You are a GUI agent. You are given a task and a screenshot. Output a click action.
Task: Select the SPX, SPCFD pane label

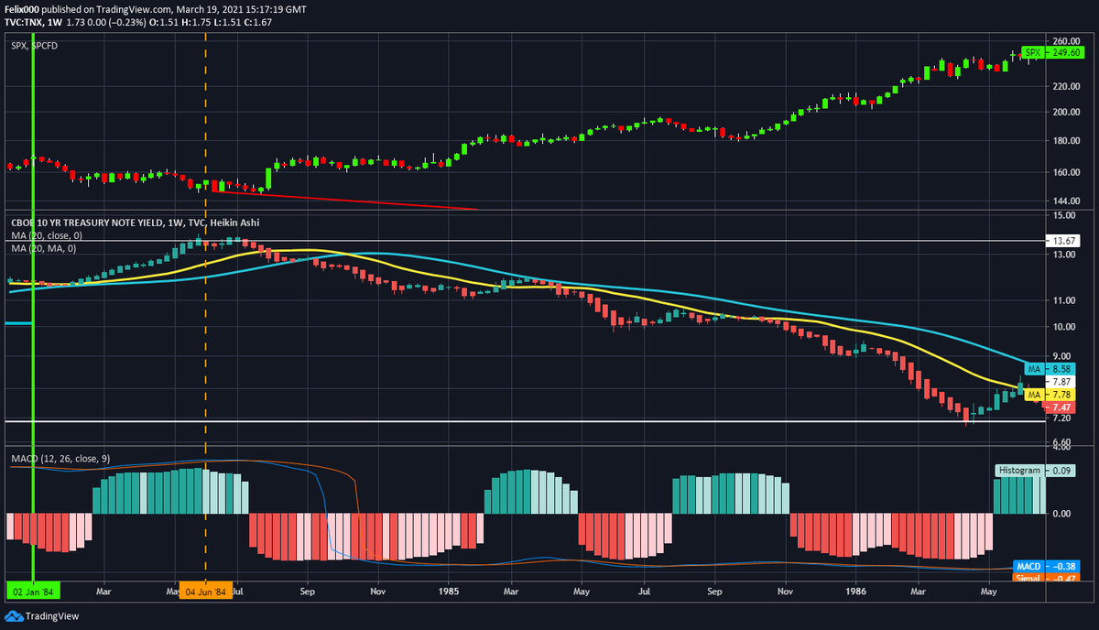pos(33,45)
